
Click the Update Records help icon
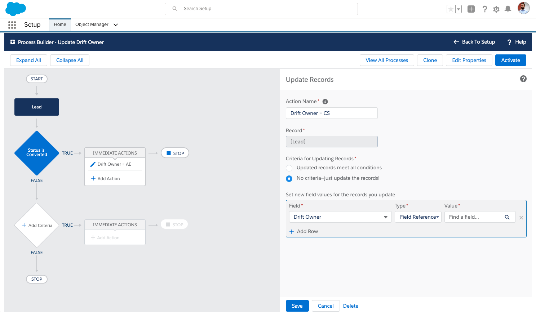523,79
